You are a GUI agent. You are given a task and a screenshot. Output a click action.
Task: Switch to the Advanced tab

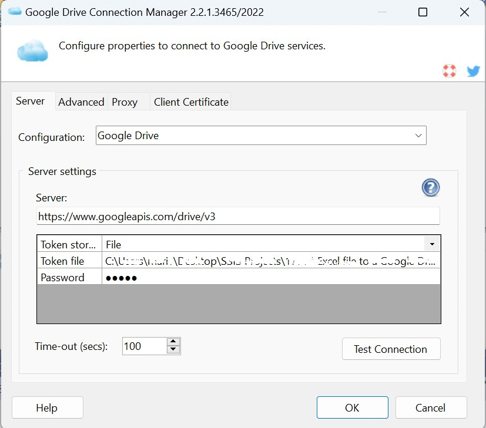point(81,102)
